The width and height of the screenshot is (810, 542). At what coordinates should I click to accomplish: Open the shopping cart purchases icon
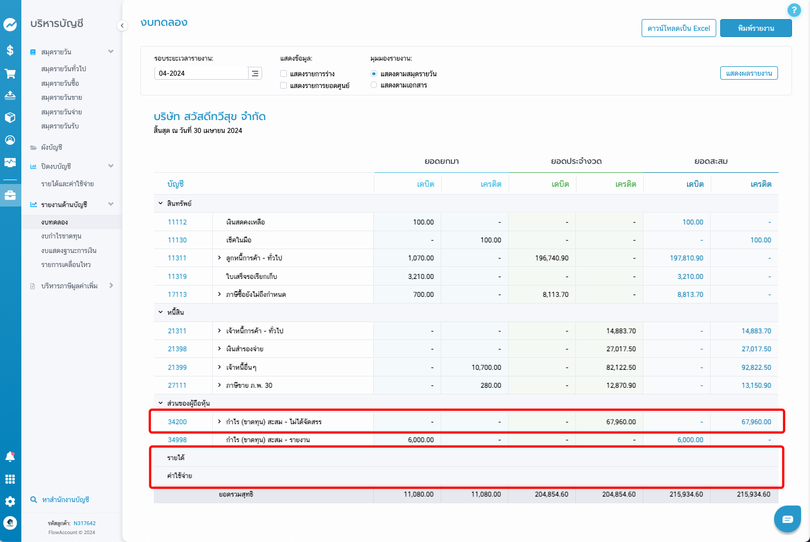10,74
